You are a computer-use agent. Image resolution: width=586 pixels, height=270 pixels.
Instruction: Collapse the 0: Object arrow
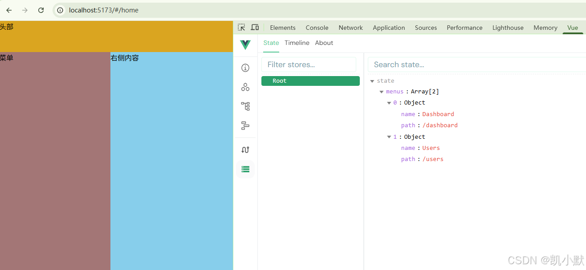coord(389,103)
